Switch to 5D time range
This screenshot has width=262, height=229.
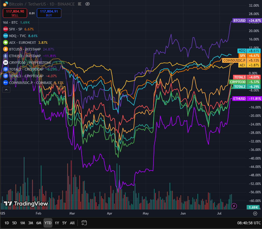pos(14,223)
